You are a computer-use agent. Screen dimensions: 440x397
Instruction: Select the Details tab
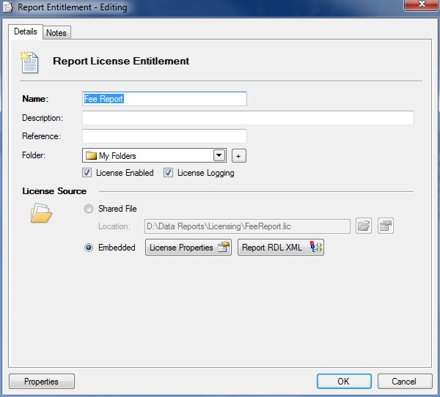click(x=25, y=32)
